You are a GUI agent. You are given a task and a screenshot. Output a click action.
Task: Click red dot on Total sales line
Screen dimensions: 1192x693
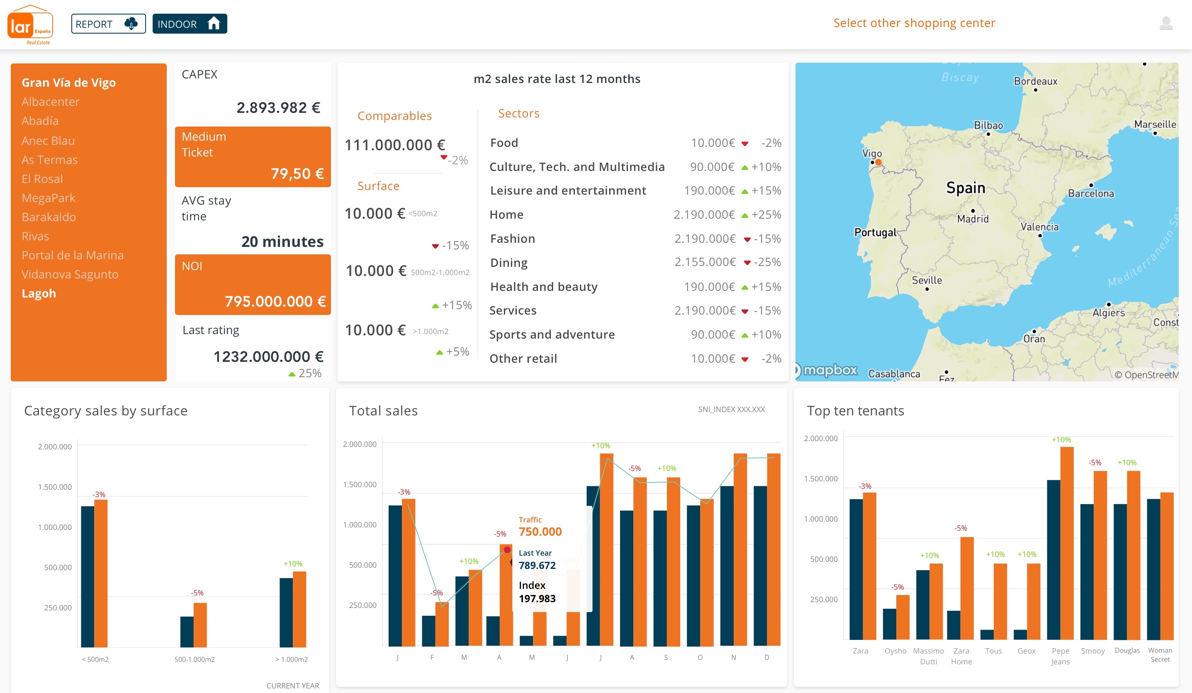(x=507, y=550)
